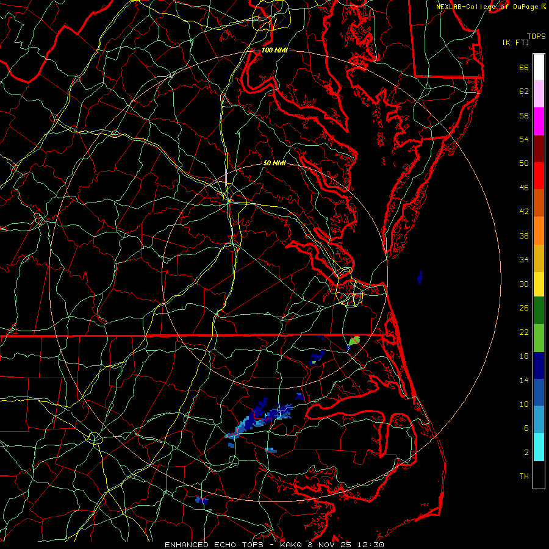
Task: Select the 58 legend value
Action: [x=524, y=115]
